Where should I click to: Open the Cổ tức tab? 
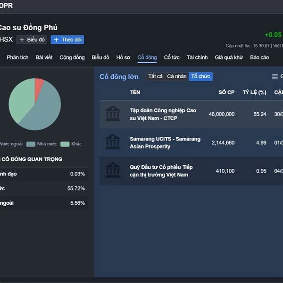click(172, 58)
